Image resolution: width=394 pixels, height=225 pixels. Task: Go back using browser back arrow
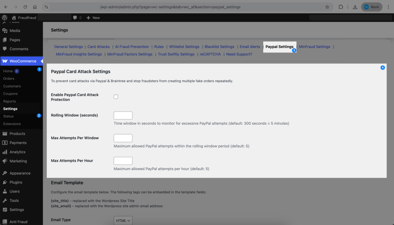tap(6, 7)
